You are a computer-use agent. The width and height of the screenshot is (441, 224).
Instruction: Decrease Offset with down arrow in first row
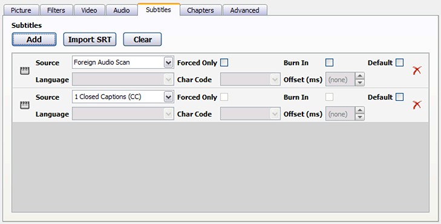click(x=360, y=83)
